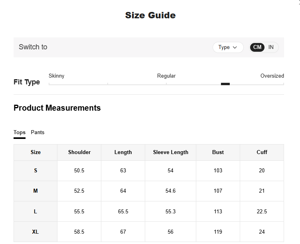
Task: Click the Size column header
Action: (x=36, y=152)
